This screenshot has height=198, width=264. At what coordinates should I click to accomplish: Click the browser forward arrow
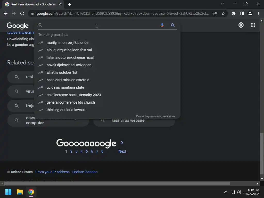14,13
